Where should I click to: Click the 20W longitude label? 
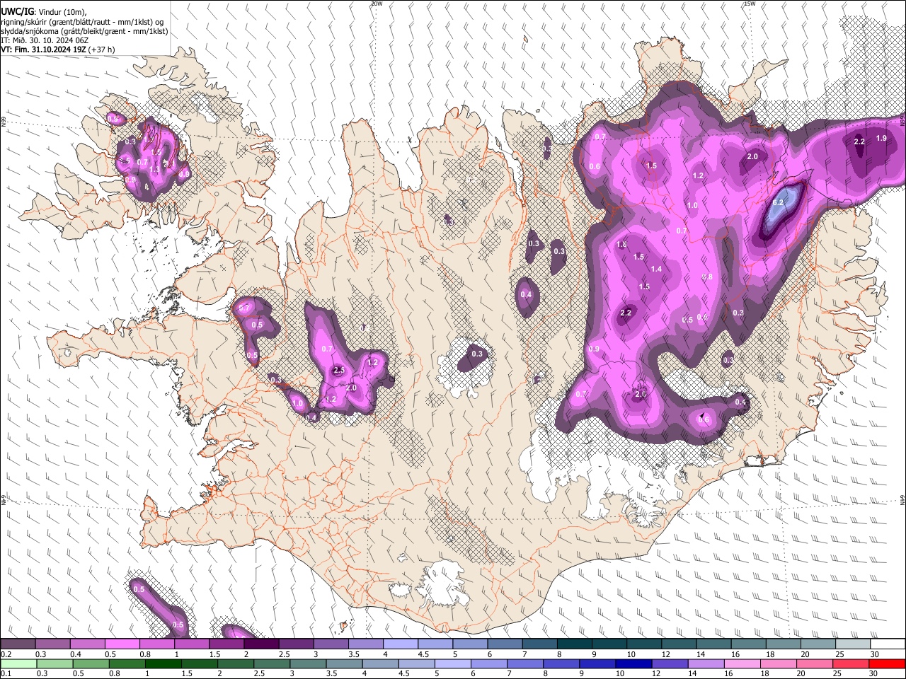click(x=377, y=4)
